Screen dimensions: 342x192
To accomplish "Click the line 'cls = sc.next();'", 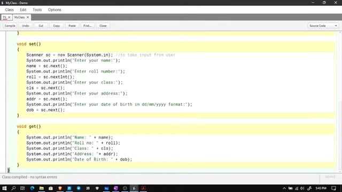I will [x=45, y=88].
